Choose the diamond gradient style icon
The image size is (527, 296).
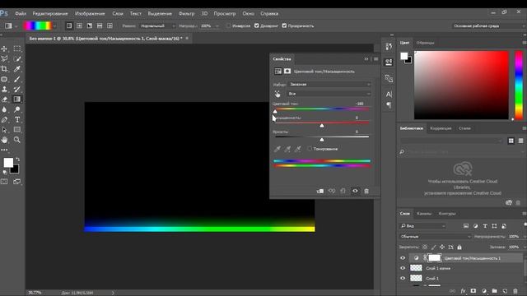[x=110, y=25]
